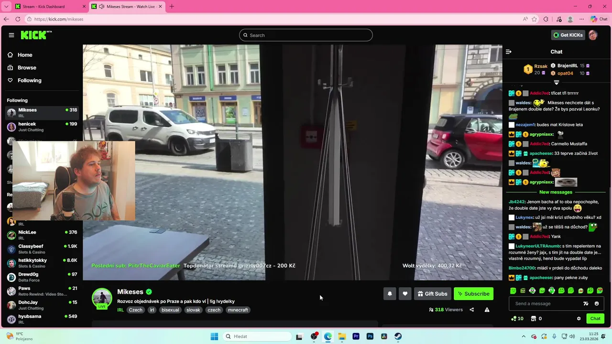Screen dimensions: 612x344
Task: Expand gift leaderboard chevron in chat
Action: click(556, 83)
